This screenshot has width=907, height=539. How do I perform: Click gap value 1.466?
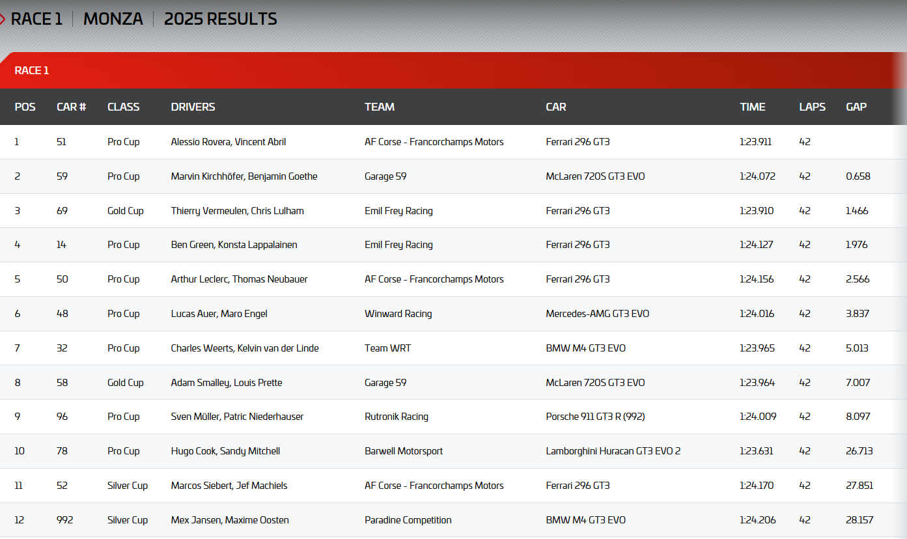point(858,211)
